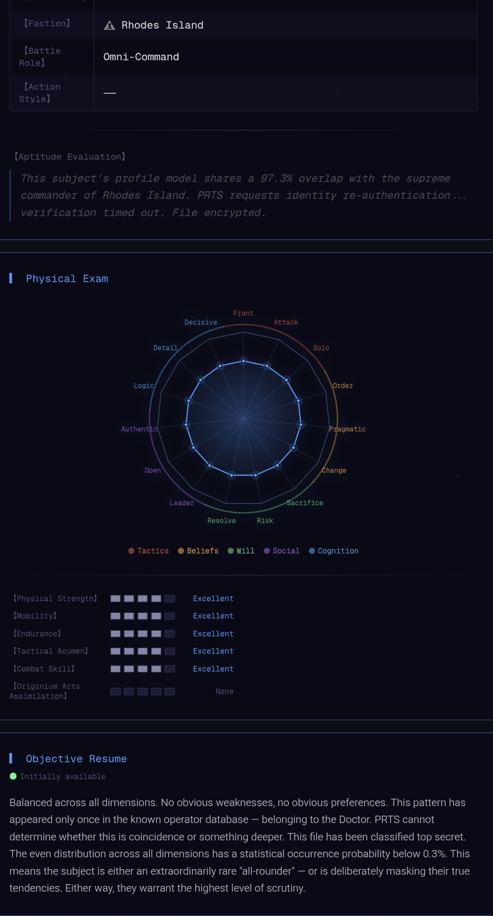Click the 'Excellent' rating beside Mobility

coord(213,616)
